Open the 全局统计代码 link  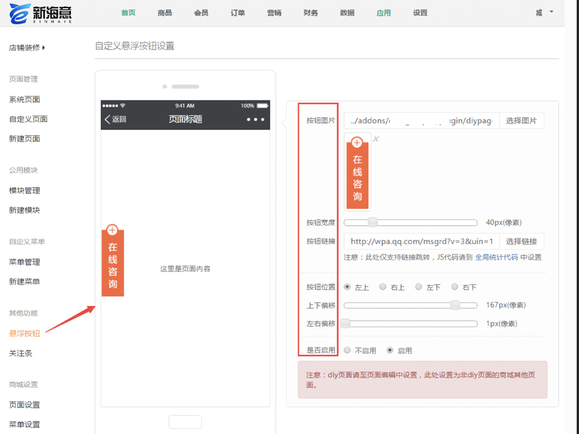[497, 257]
